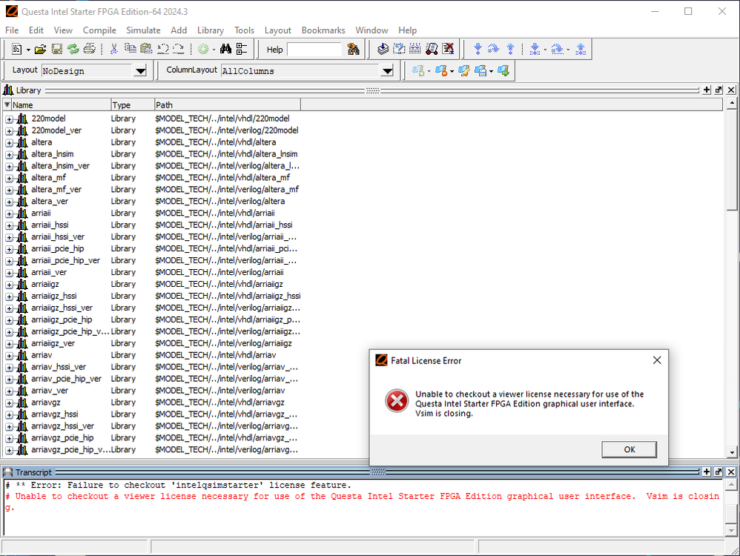This screenshot has width=740, height=556.
Task: Click the Help search input field
Action: point(314,50)
